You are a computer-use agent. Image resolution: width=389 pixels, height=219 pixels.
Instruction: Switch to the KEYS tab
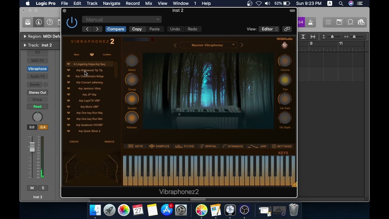(136, 146)
